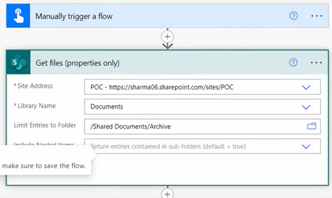This screenshot has width=332, height=198.
Task: Open help for Get files (properties only)
Action: [x=293, y=62]
